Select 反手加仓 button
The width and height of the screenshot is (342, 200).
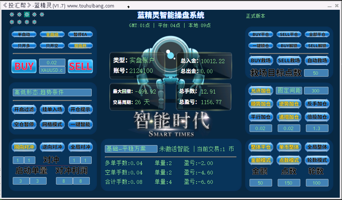point(317,104)
